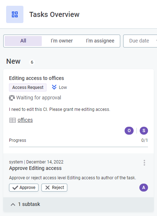Viewport: 157px width, 216px height.
Task: Approve the Editing access request
Action: (24, 188)
